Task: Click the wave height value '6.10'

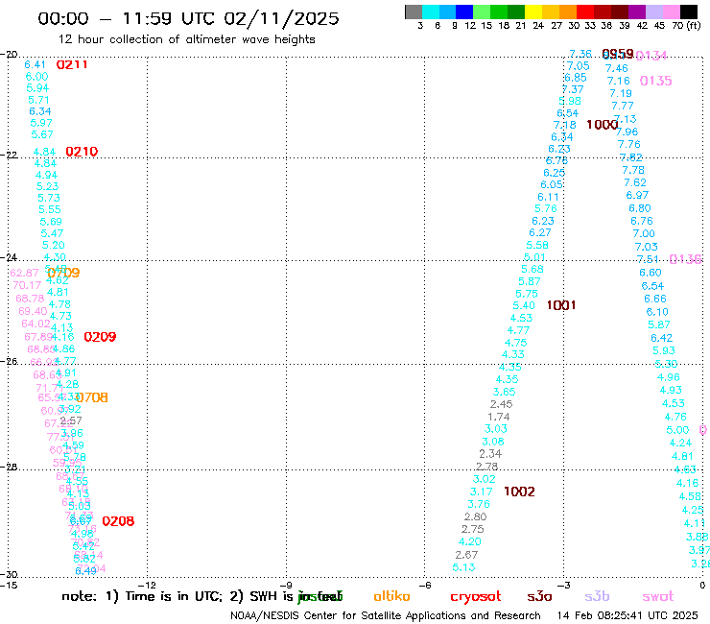Action: point(657,312)
